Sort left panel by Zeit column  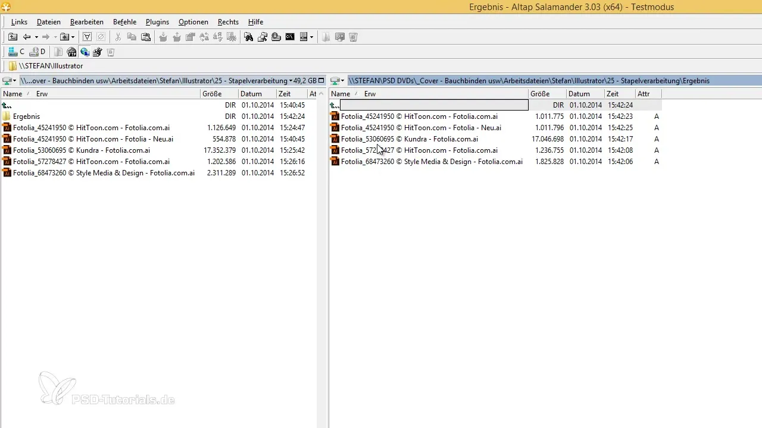[x=291, y=94]
